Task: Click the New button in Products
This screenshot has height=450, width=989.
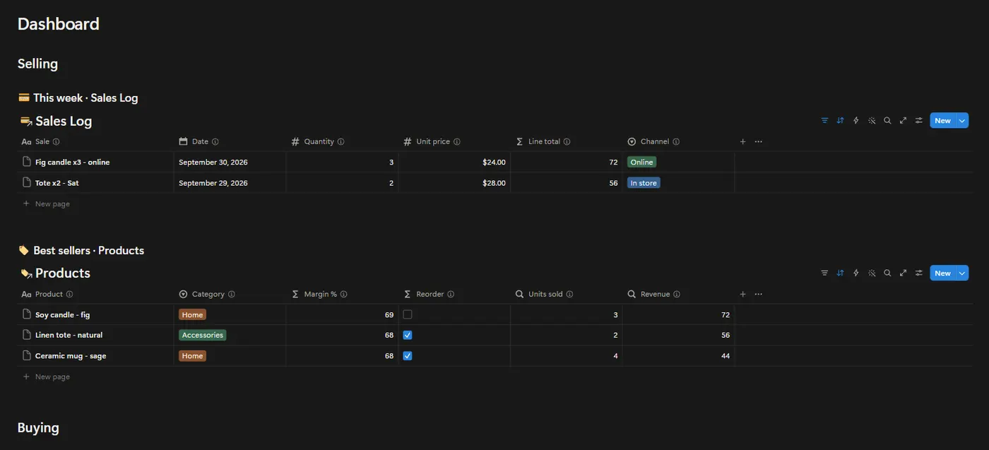Action: pos(942,273)
